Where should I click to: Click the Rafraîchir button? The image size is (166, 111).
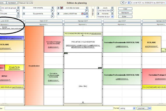click(x=125, y=13)
